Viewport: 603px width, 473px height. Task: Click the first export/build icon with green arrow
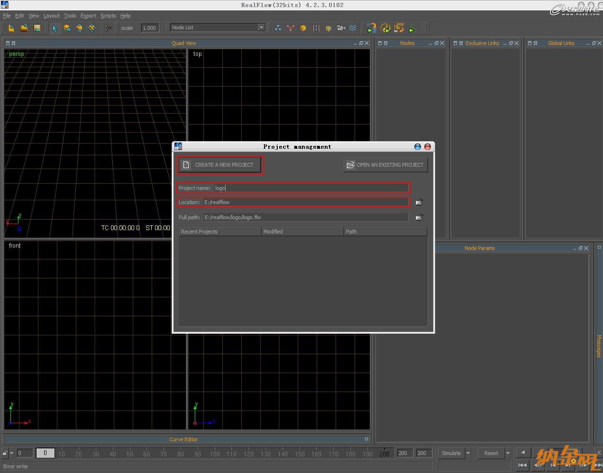372,28
